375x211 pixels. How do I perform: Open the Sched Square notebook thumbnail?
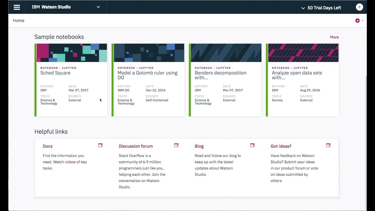coord(72,53)
